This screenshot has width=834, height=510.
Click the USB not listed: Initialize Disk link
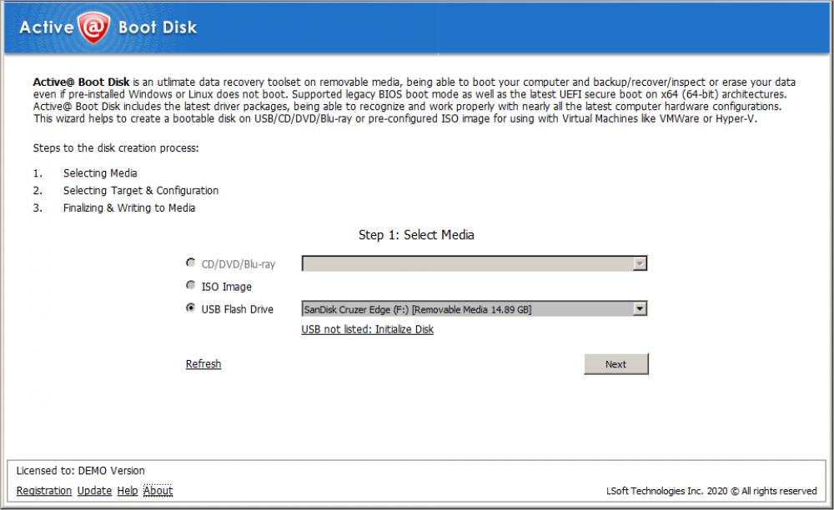point(367,329)
